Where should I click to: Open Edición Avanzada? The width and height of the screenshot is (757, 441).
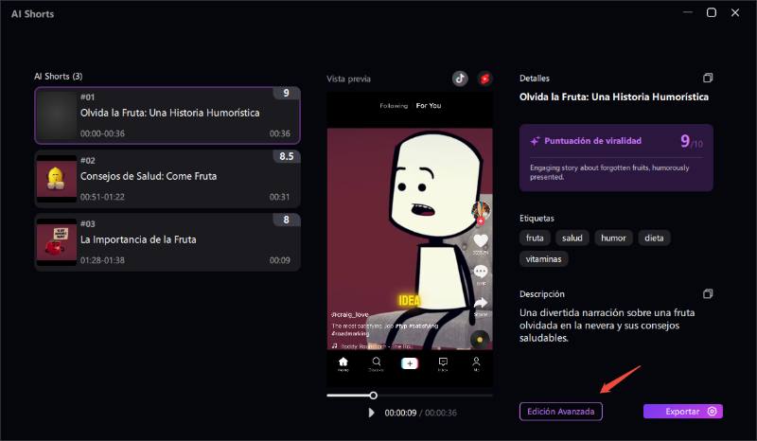click(x=560, y=412)
